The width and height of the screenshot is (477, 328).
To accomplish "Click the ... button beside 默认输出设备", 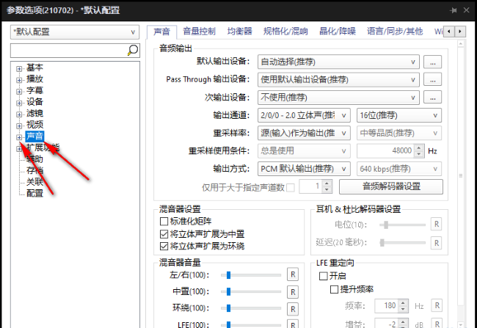I will [433, 62].
